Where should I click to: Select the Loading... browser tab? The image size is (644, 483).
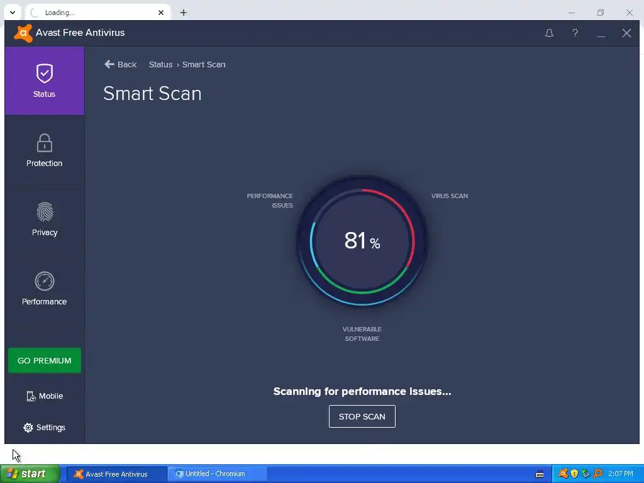point(97,13)
